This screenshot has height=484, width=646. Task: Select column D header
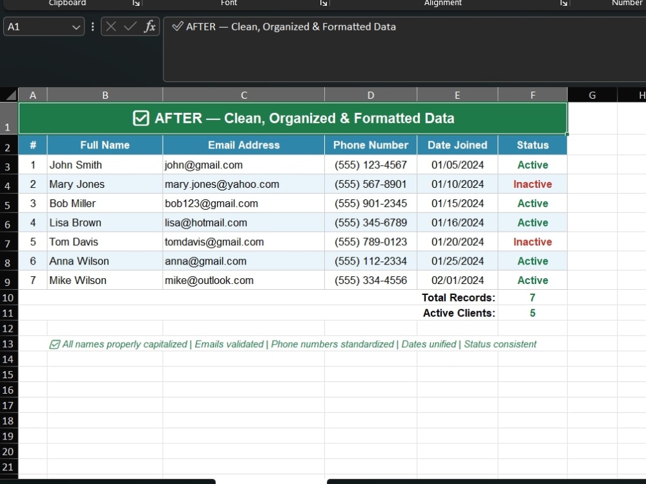click(x=371, y=95)
